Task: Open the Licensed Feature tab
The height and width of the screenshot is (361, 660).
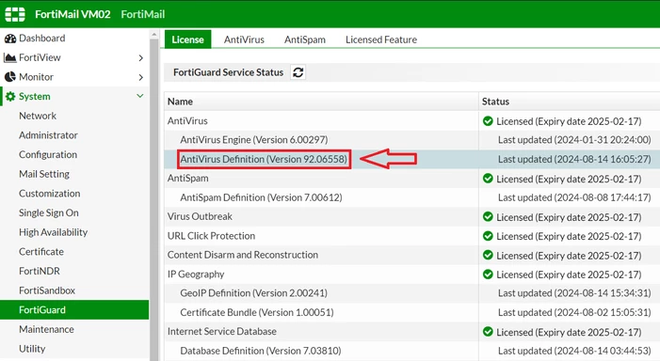Action: 381,39
